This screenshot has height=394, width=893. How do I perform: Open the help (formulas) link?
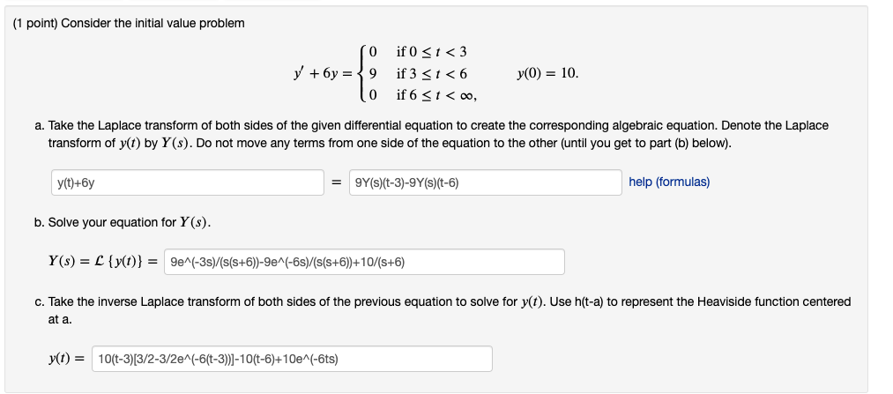(x=669, y=182)
